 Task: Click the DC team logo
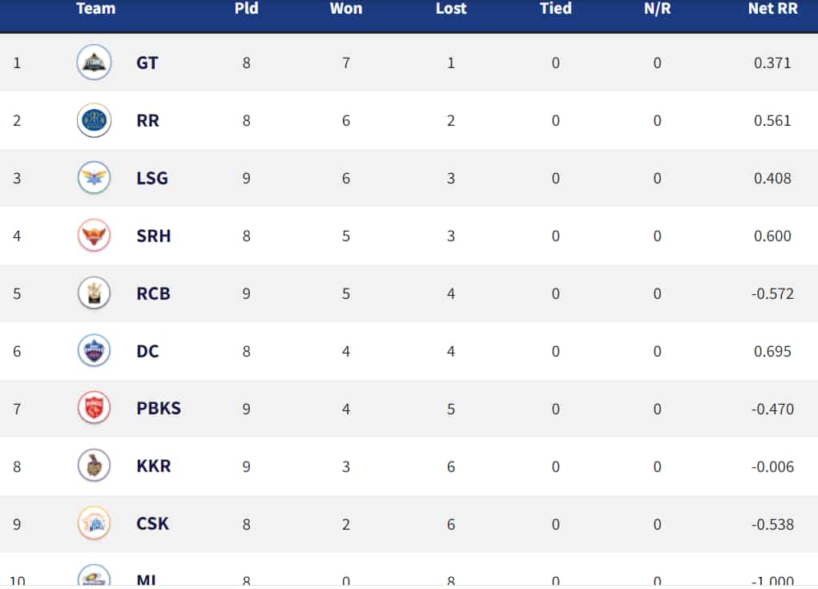click(94, 351)
